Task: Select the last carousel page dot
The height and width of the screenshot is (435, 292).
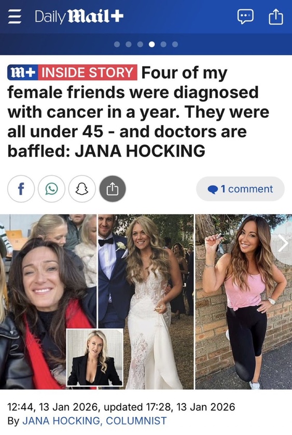Action: point(175,45)
